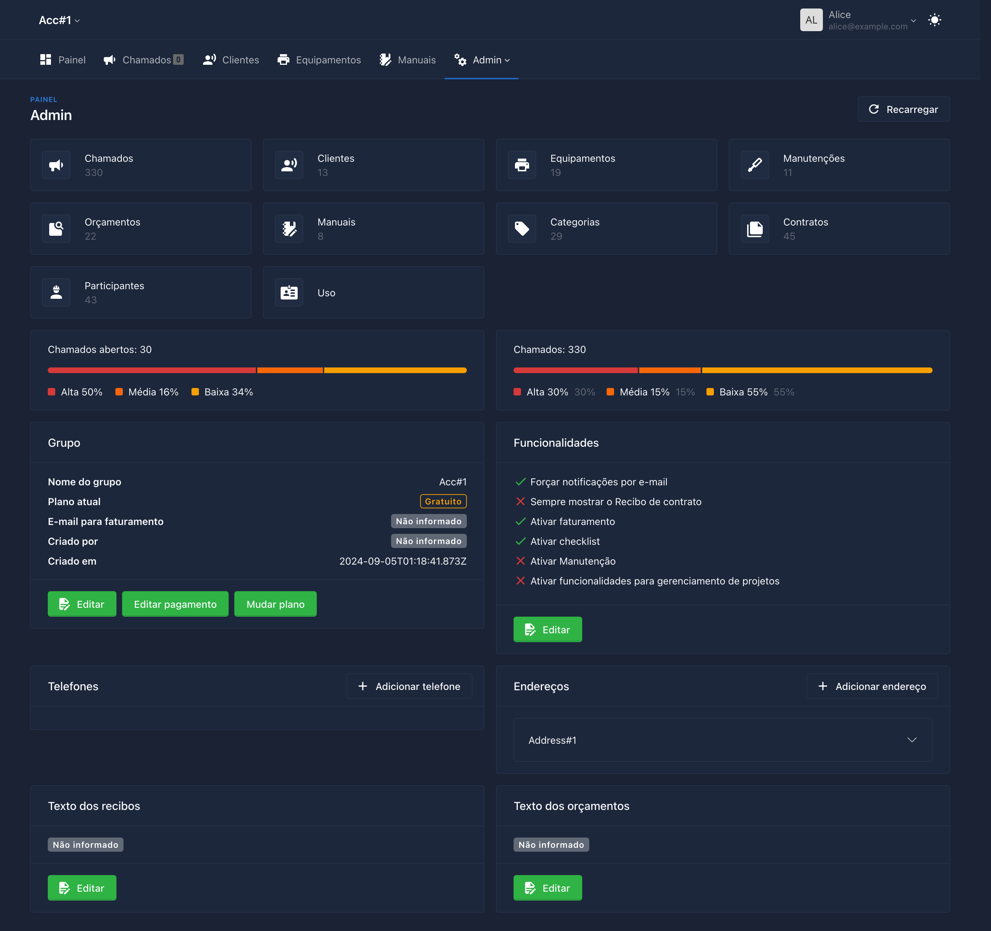Viewport: 991px width, 931px height.
Task: Click the check mark beside Ativar checklist
Action: click(x=520, y=542)
